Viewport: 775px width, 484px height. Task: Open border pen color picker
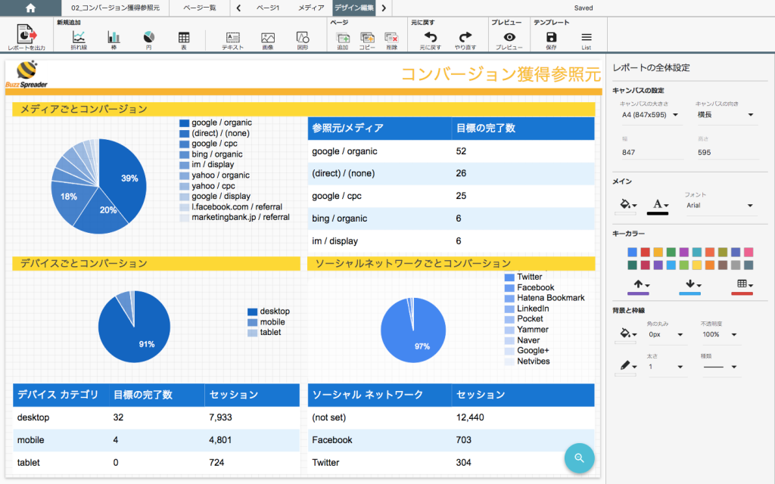[627, 366]
